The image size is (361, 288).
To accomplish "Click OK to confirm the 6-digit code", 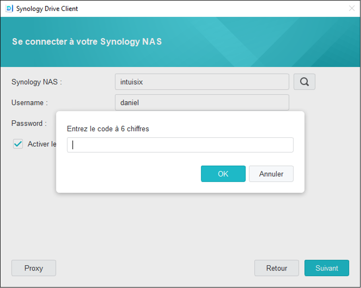I will coord(223,174).
